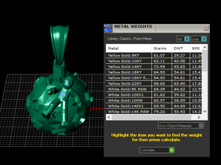Image resolution: width=221 pixels, height=165 pixels.
Task: Click the horizontal scrollbar thumb
Action: tap(151, 117)
